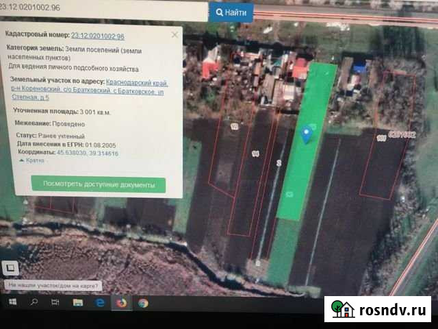Viewport: 438px width, 329px height.
Task: Click the cadastral number search field
Action: point(103,11)
